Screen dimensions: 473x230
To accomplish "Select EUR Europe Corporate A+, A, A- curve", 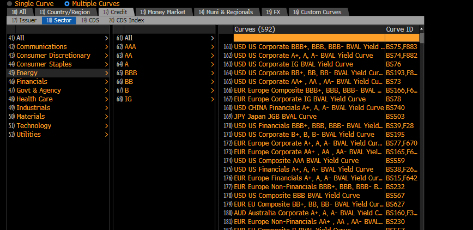I will click(309, 143).
